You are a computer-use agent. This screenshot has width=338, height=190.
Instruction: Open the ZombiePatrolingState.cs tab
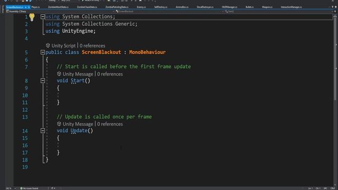pos(117,7)
